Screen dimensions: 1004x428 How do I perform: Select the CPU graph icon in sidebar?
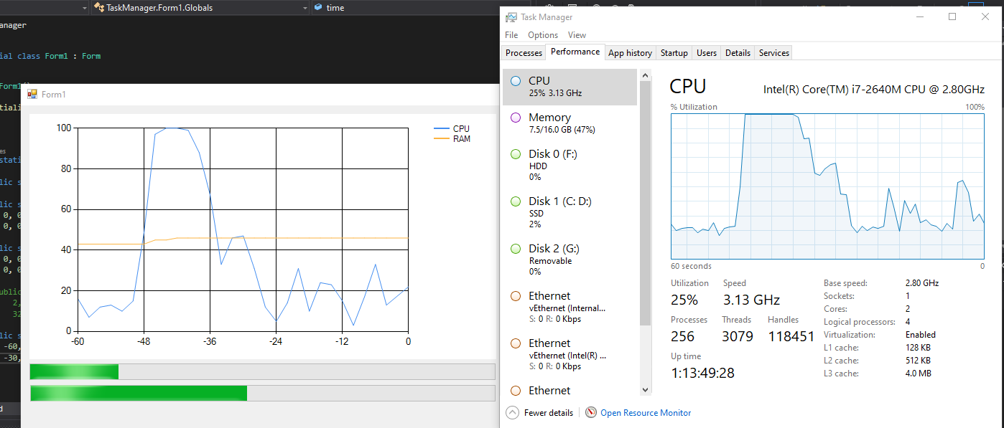pos(515,80)
